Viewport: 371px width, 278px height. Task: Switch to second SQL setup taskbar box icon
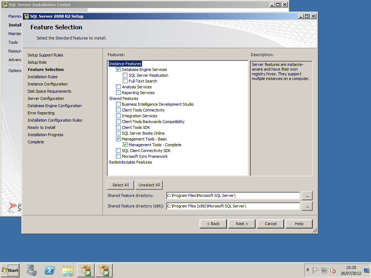click(104, 270)
